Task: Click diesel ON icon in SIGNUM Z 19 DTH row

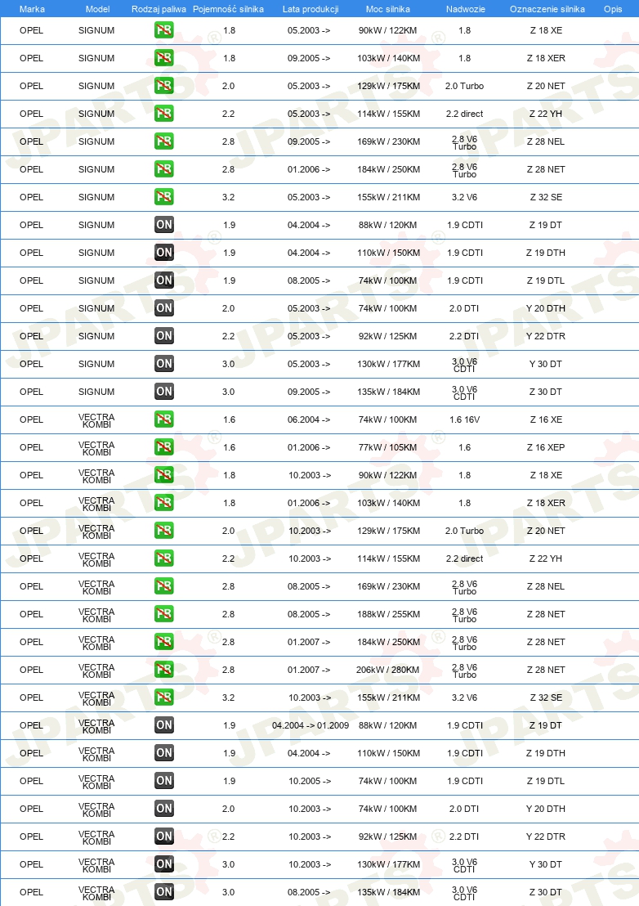Action: [164, 253]
